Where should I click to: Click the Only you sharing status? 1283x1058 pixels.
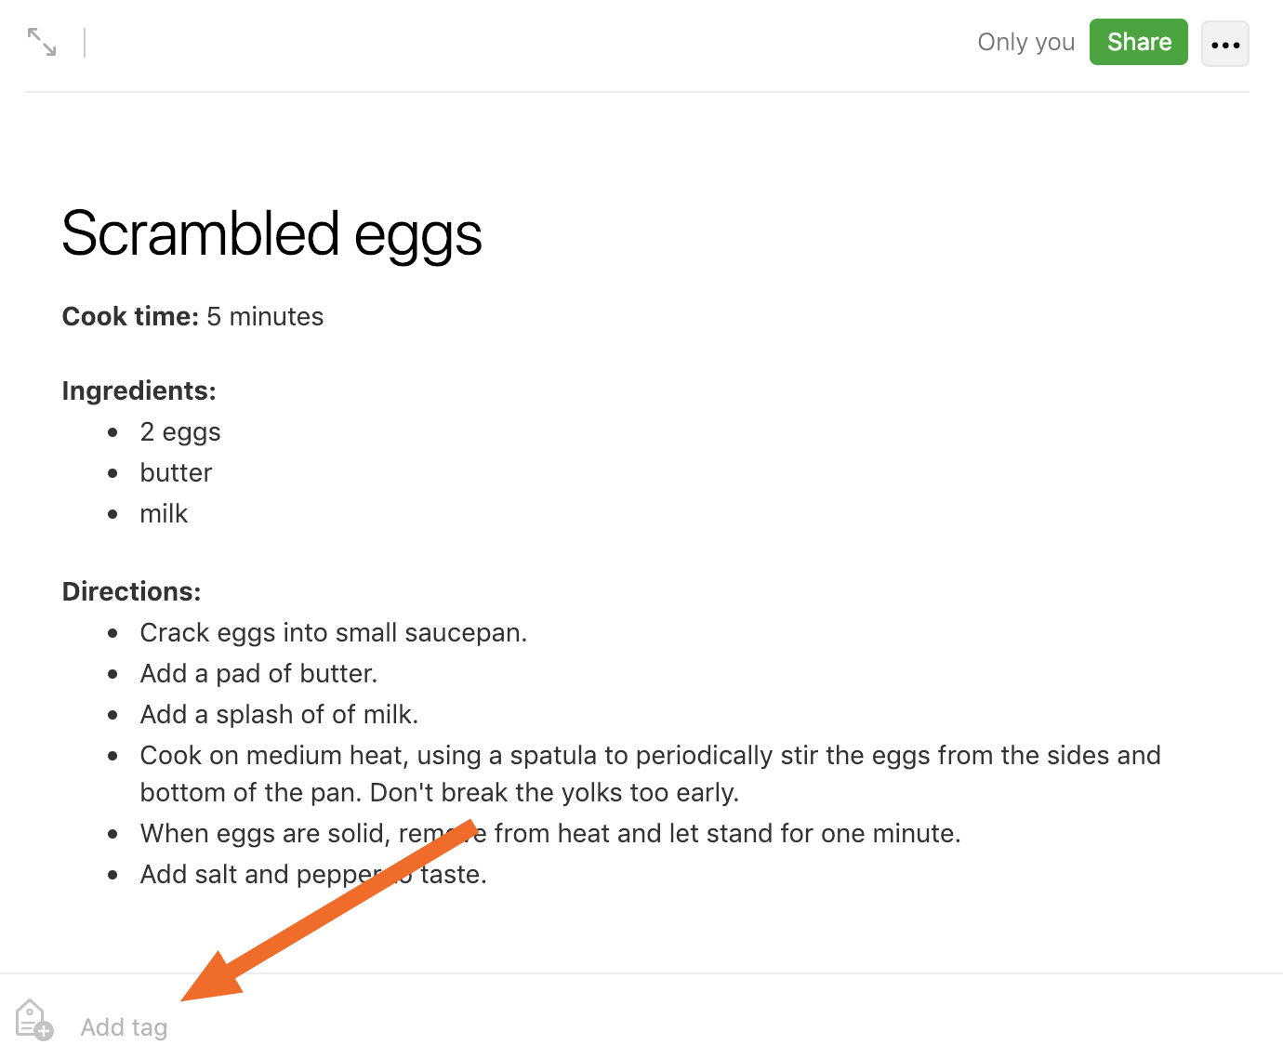point(1025,42)
